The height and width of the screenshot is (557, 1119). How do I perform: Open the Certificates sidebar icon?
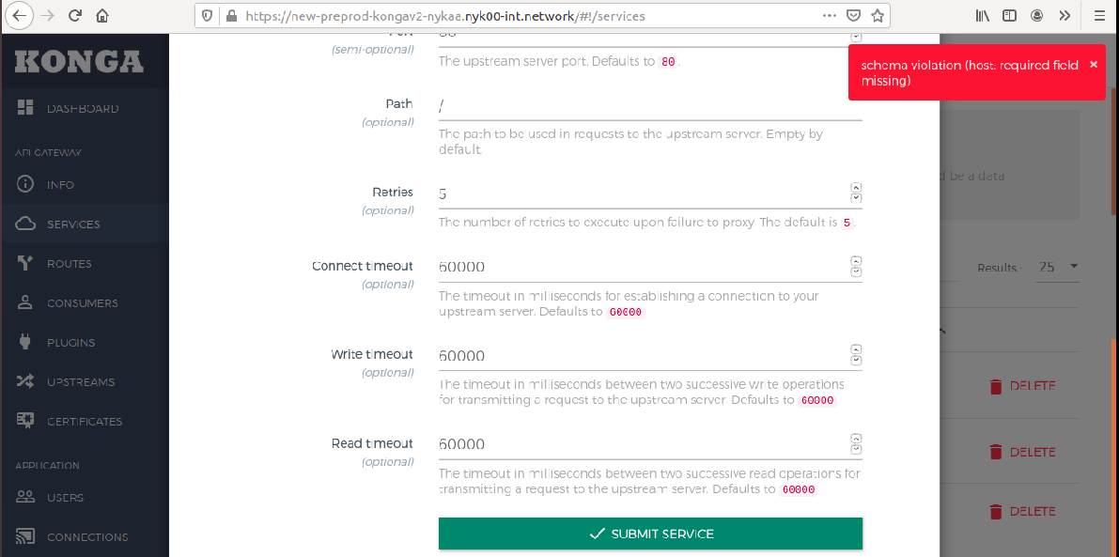[27, 421]
